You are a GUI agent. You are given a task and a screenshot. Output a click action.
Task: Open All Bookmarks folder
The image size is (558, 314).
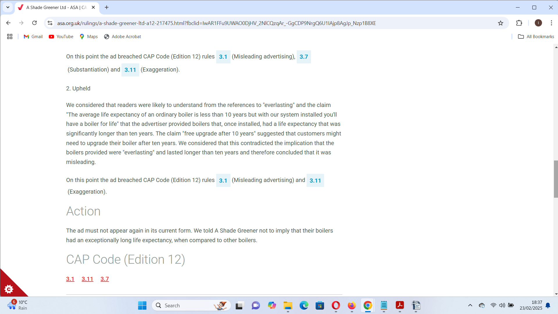tap(536, 36)
